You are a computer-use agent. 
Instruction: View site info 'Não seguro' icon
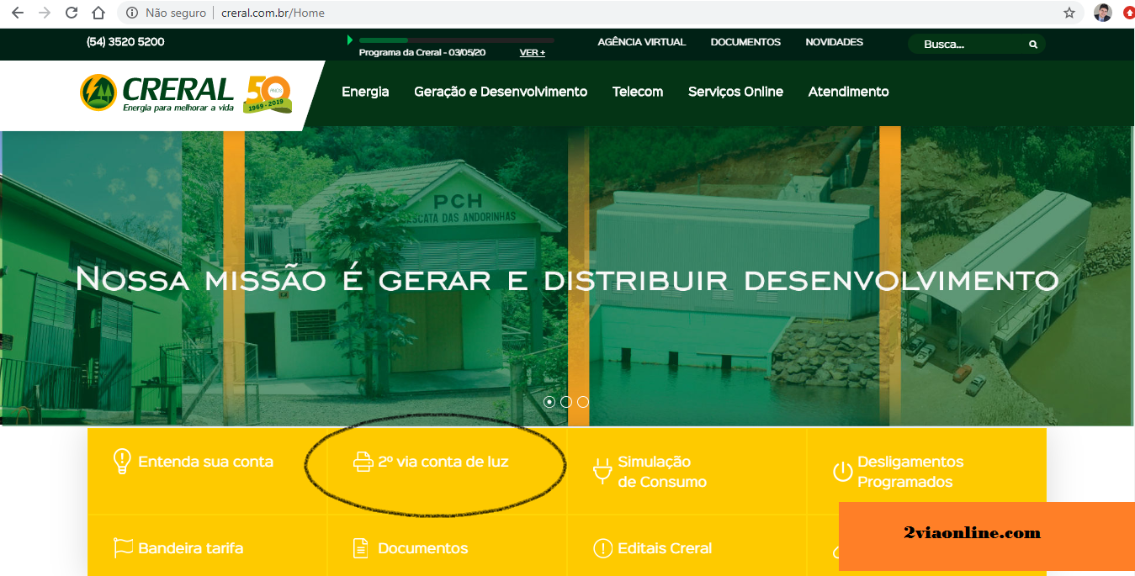132,13
